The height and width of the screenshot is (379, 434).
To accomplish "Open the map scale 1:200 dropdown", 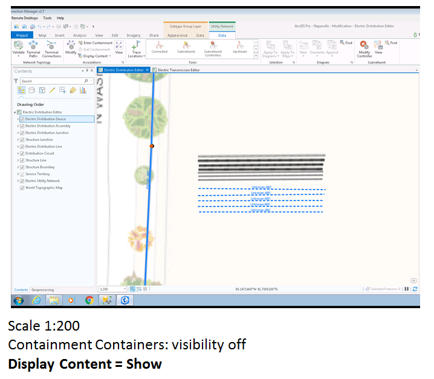I will click(125, 289).
